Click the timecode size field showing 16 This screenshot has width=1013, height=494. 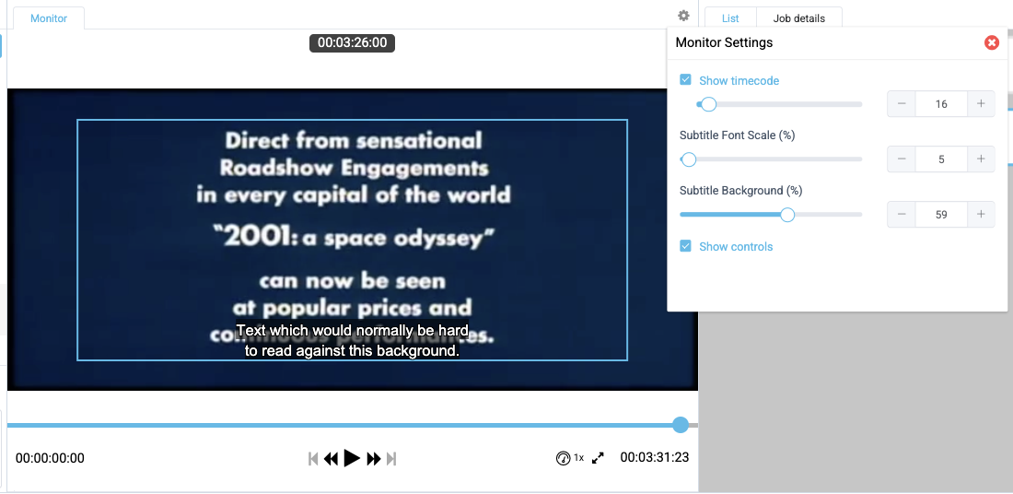941,103
